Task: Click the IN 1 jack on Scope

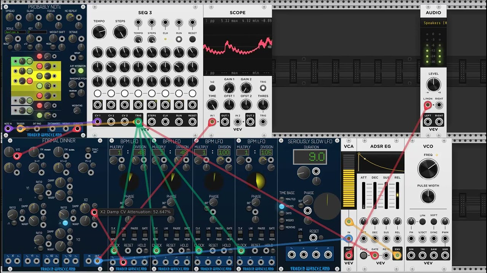Action: [x=212, y=122]
